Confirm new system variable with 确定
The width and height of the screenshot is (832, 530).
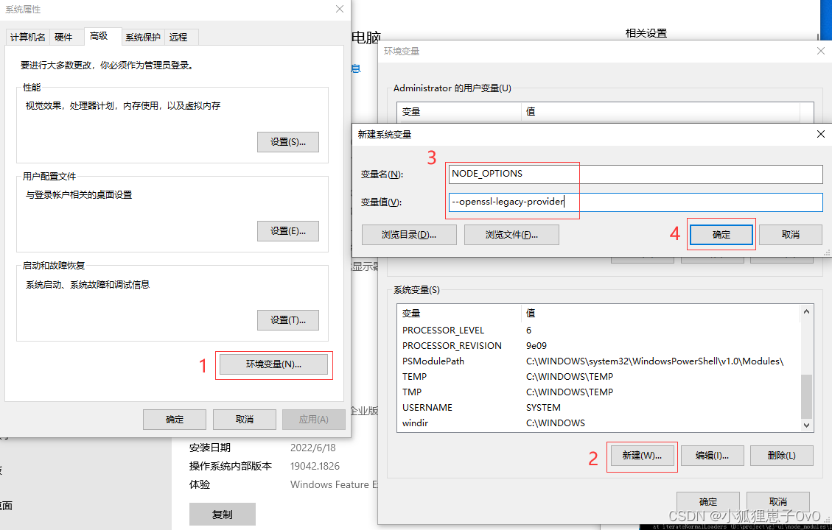coord(721,235)
